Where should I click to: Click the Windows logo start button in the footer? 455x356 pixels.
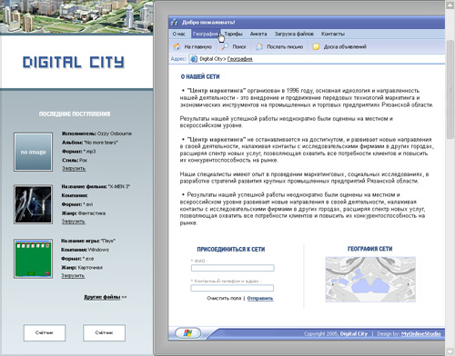[x=188, y=333]
